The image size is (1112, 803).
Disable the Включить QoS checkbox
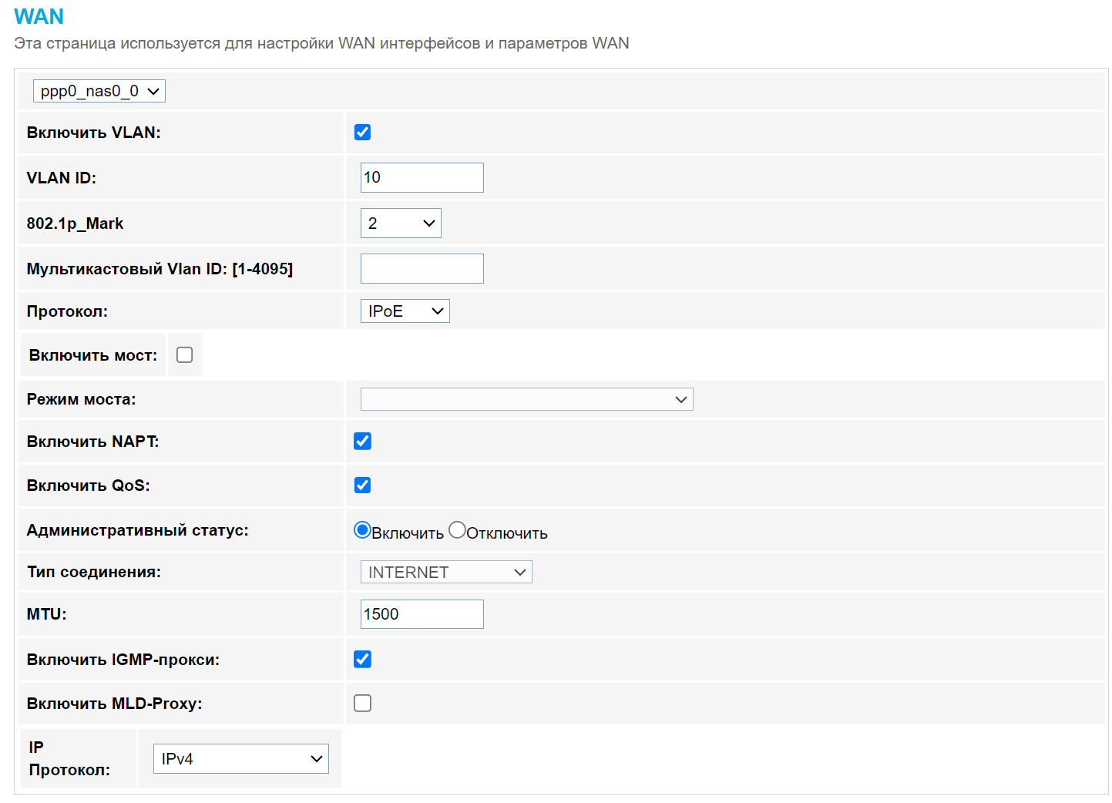362,485
